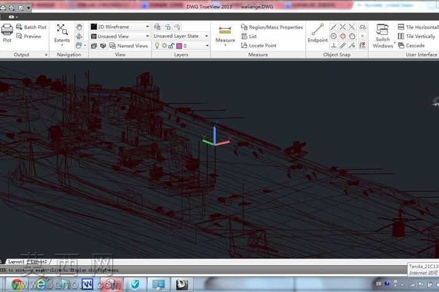
Task: Open Batch Plot
Action: 31,27
